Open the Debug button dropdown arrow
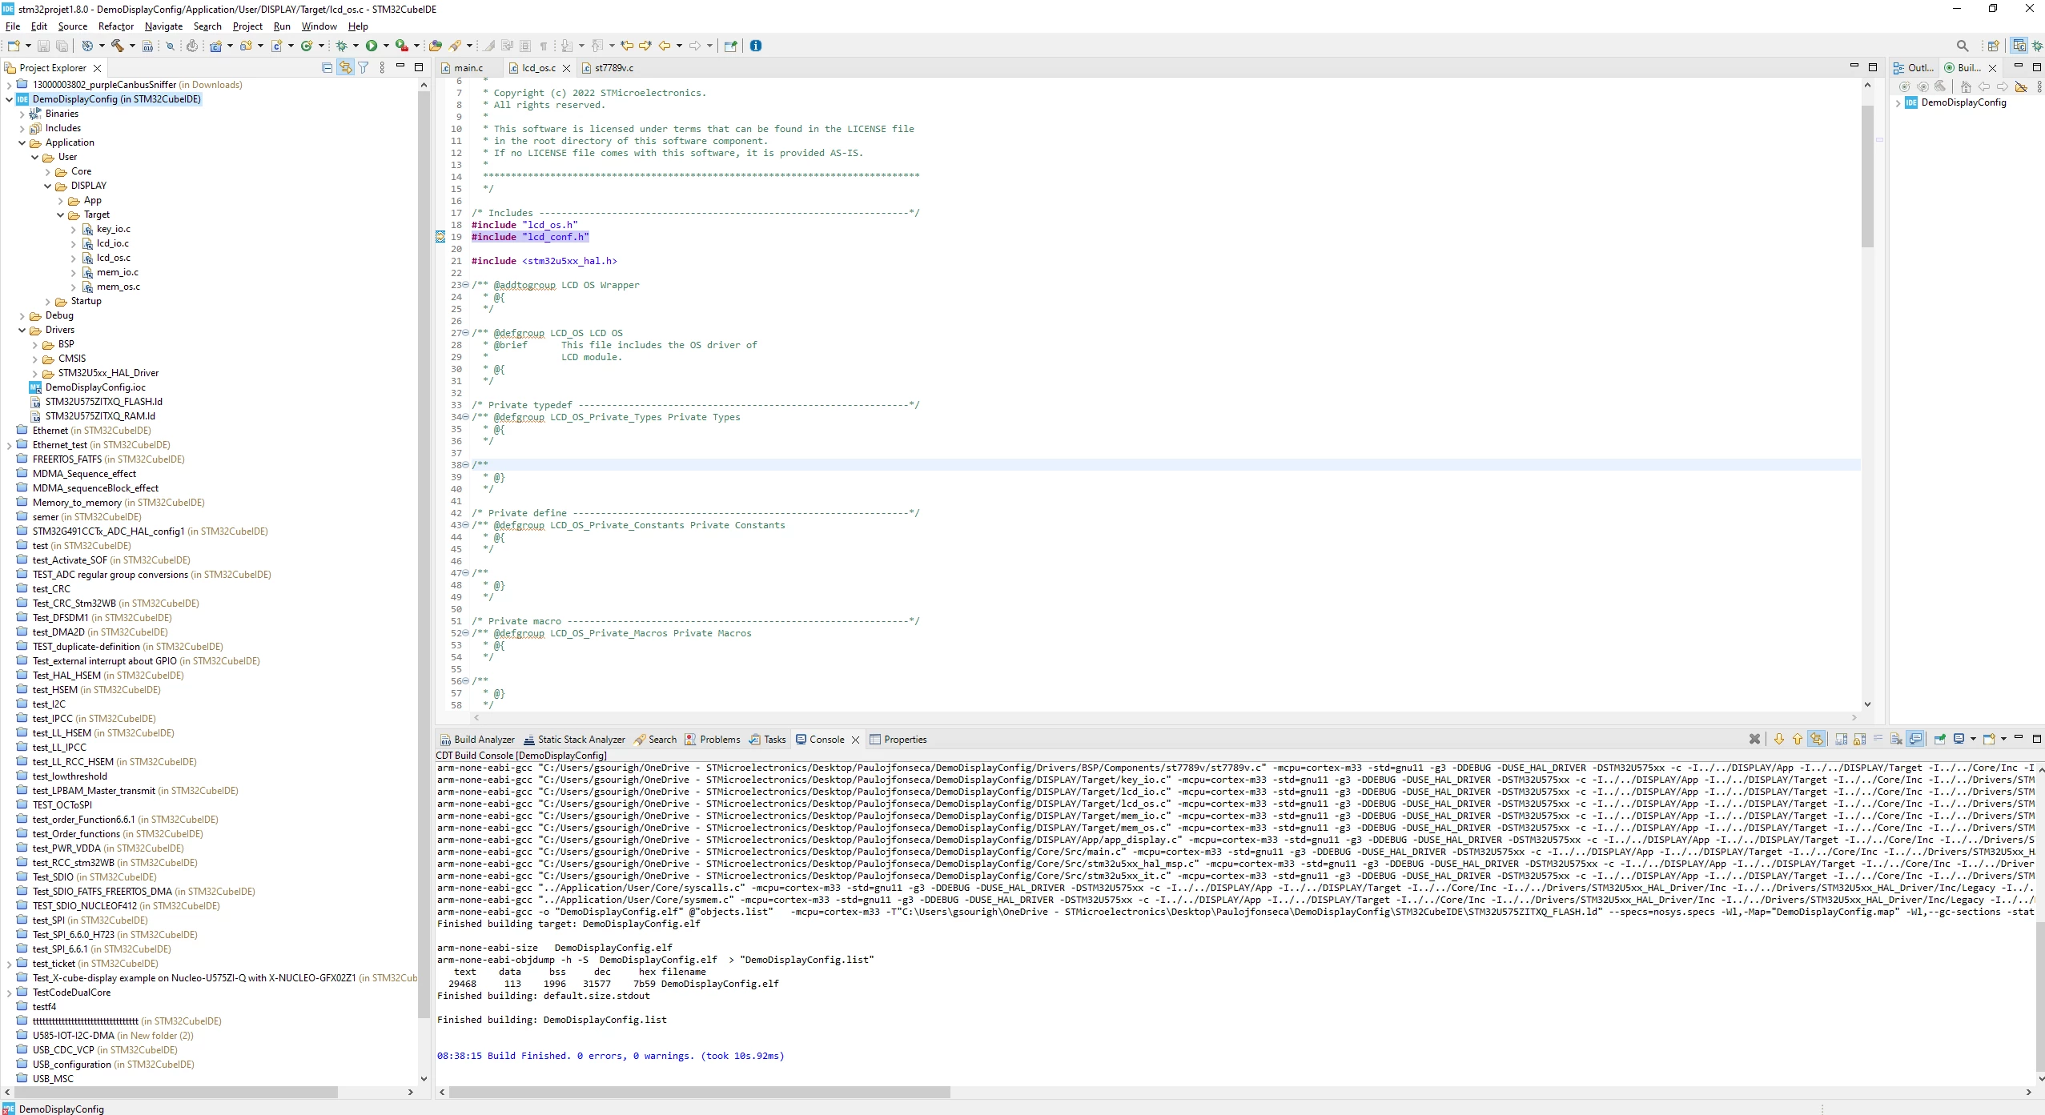The image size is (2045, 1115). click(356, 46)
